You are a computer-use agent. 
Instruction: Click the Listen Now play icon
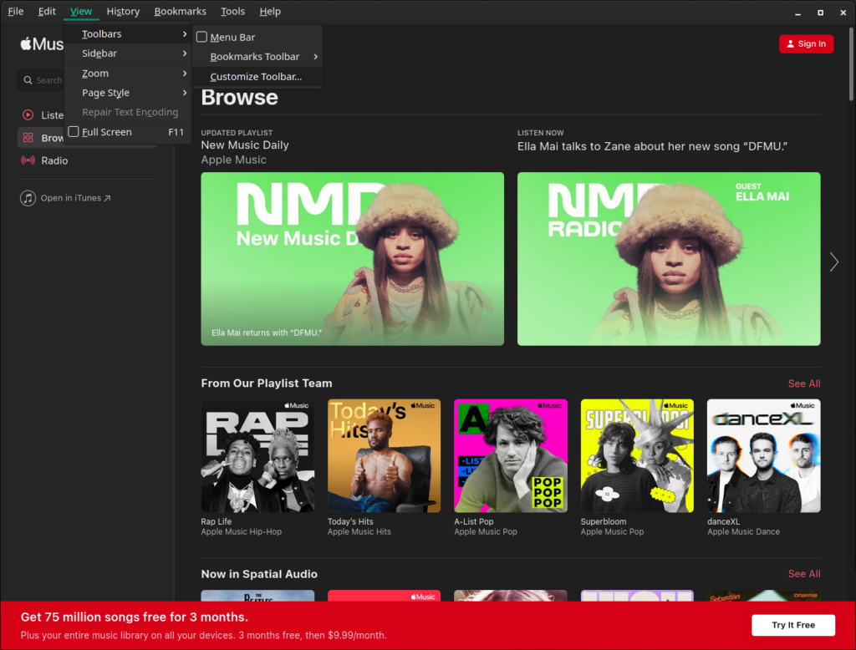pyautogui.click(x=28, y=114)
